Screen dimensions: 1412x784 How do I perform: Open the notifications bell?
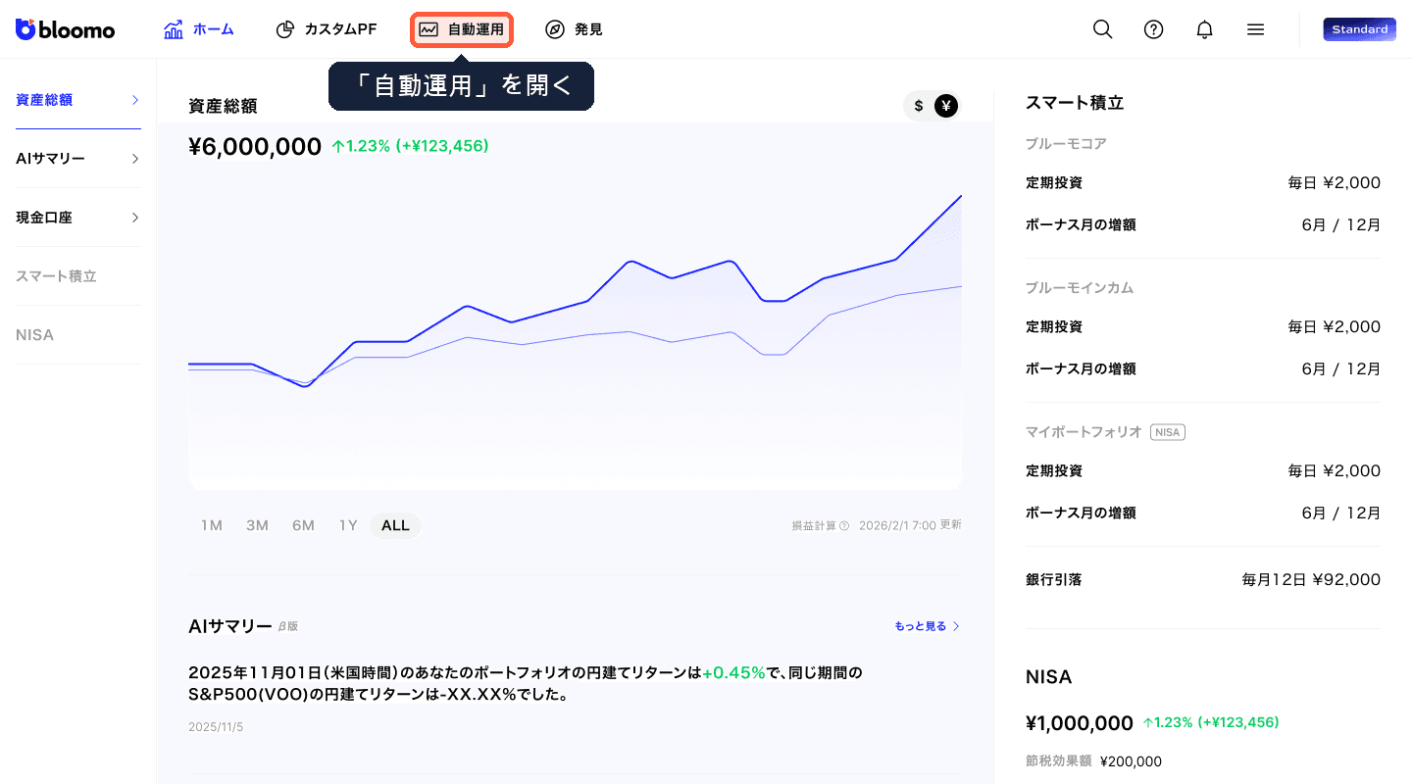(x=1205, y=29)
